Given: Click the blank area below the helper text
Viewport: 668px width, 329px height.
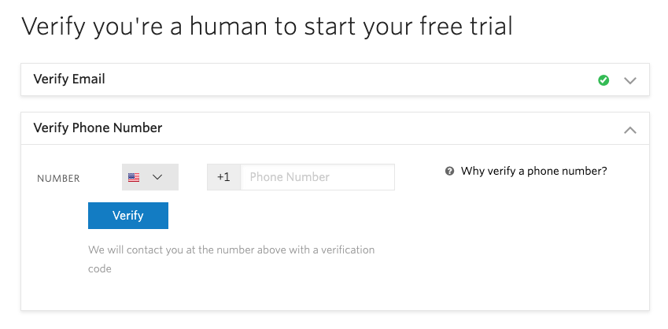Looking at the screenshot, I should point(315,293).
